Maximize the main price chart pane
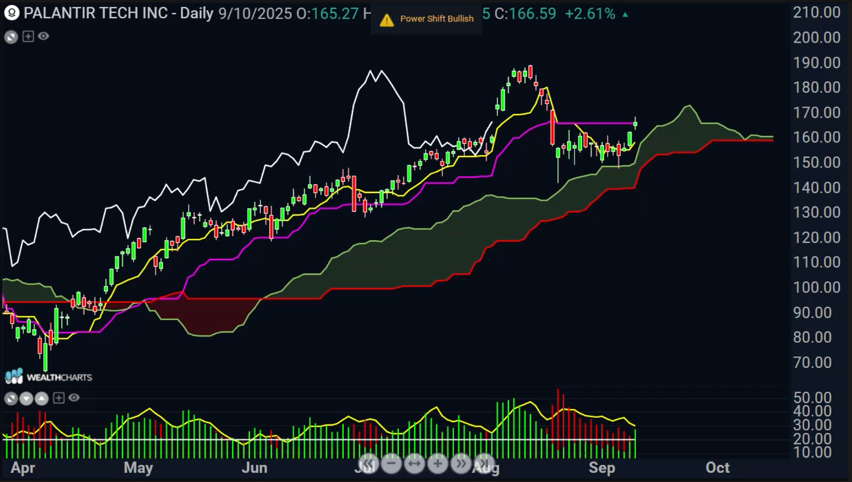 pyautogui.click(x=11, y=37)
